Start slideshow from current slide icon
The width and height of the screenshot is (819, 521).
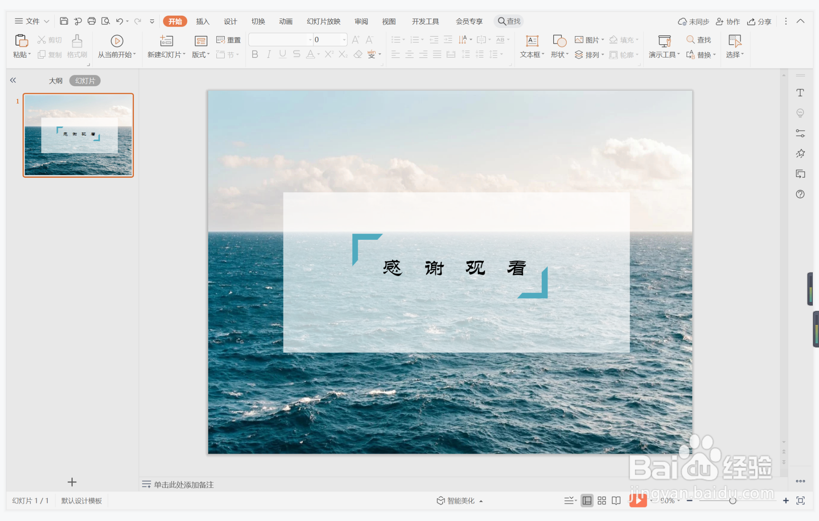click(x=117, y=41)
